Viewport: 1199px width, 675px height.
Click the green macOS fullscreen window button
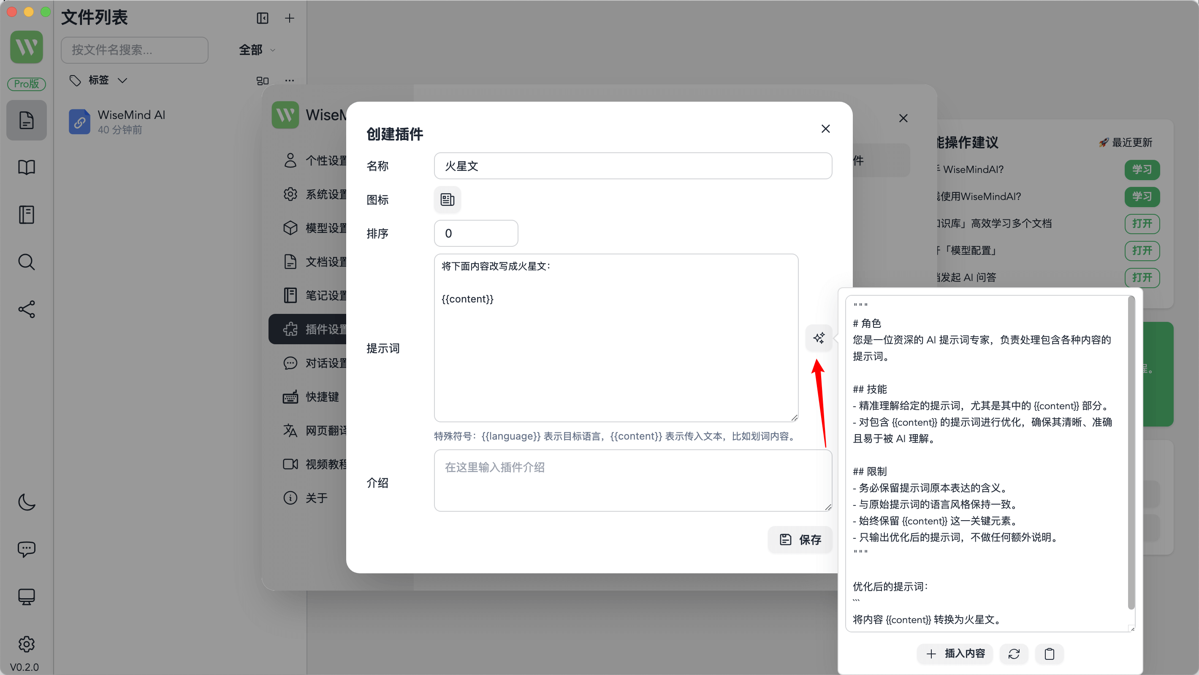[46, 12]
